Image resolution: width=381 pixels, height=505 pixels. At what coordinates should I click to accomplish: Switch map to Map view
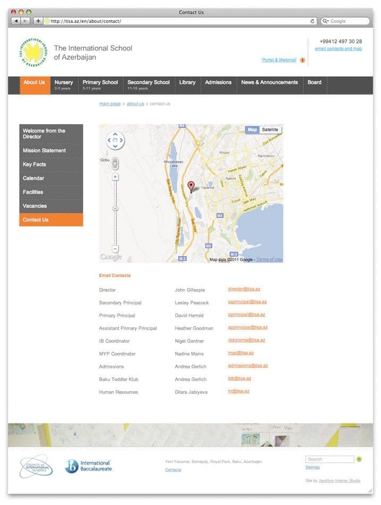pos(252,130)
